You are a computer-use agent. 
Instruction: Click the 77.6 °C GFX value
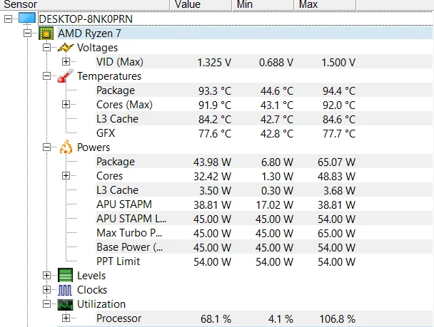point(215,134)
